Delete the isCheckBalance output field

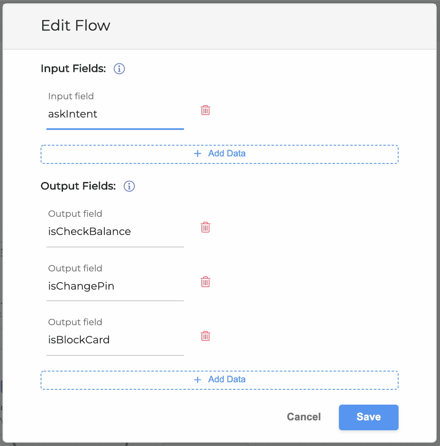205,228
